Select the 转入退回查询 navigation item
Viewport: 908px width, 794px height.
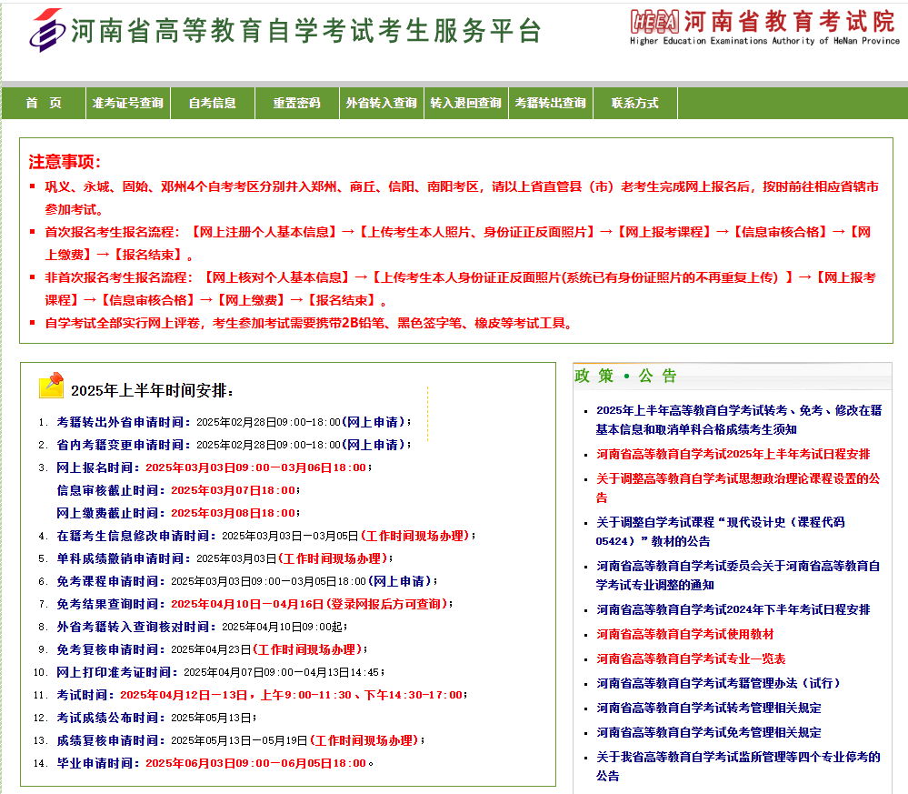tap(466, 103)
